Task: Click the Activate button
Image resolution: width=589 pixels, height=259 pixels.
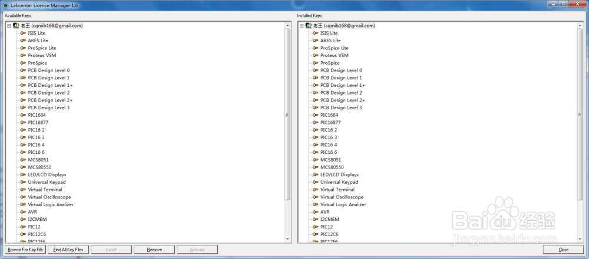Action: [197, 250]
